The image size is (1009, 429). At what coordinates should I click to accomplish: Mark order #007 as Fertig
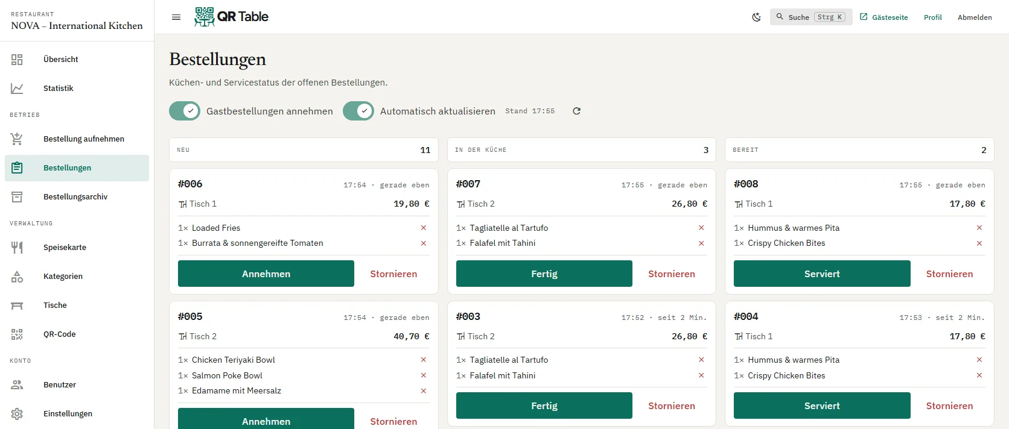544,274
